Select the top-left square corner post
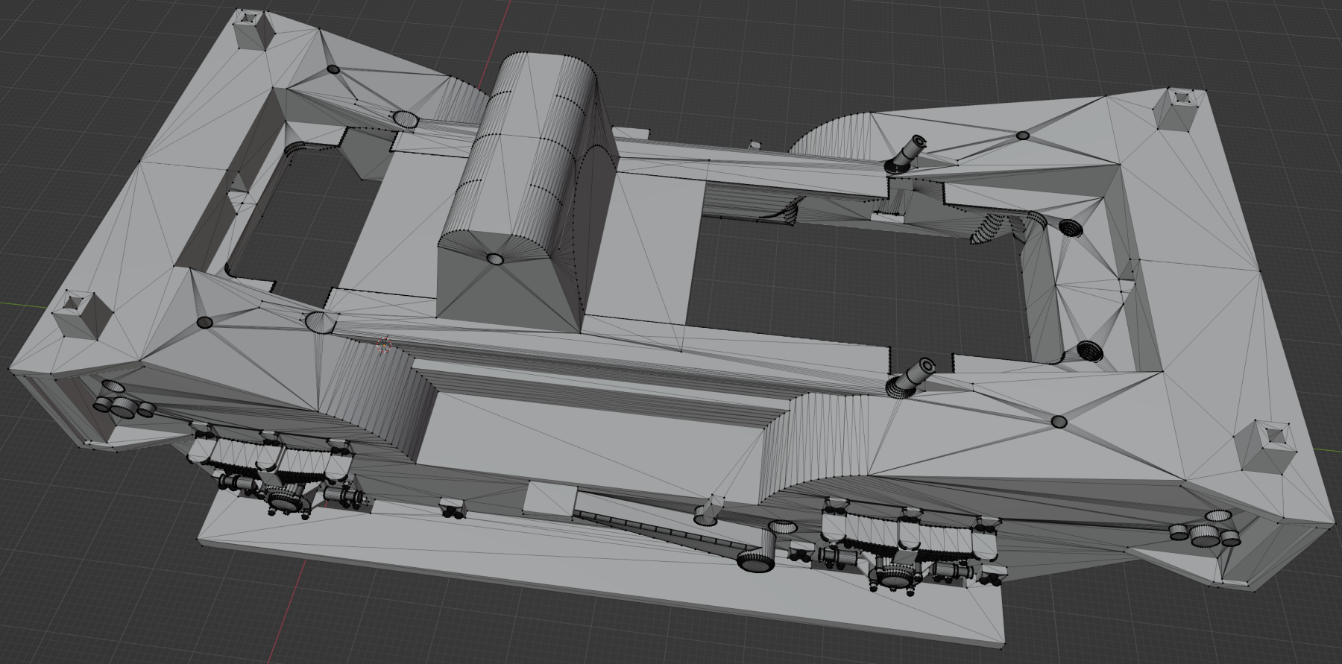Screen dimensions: 1342x664 tap(253, 29)
